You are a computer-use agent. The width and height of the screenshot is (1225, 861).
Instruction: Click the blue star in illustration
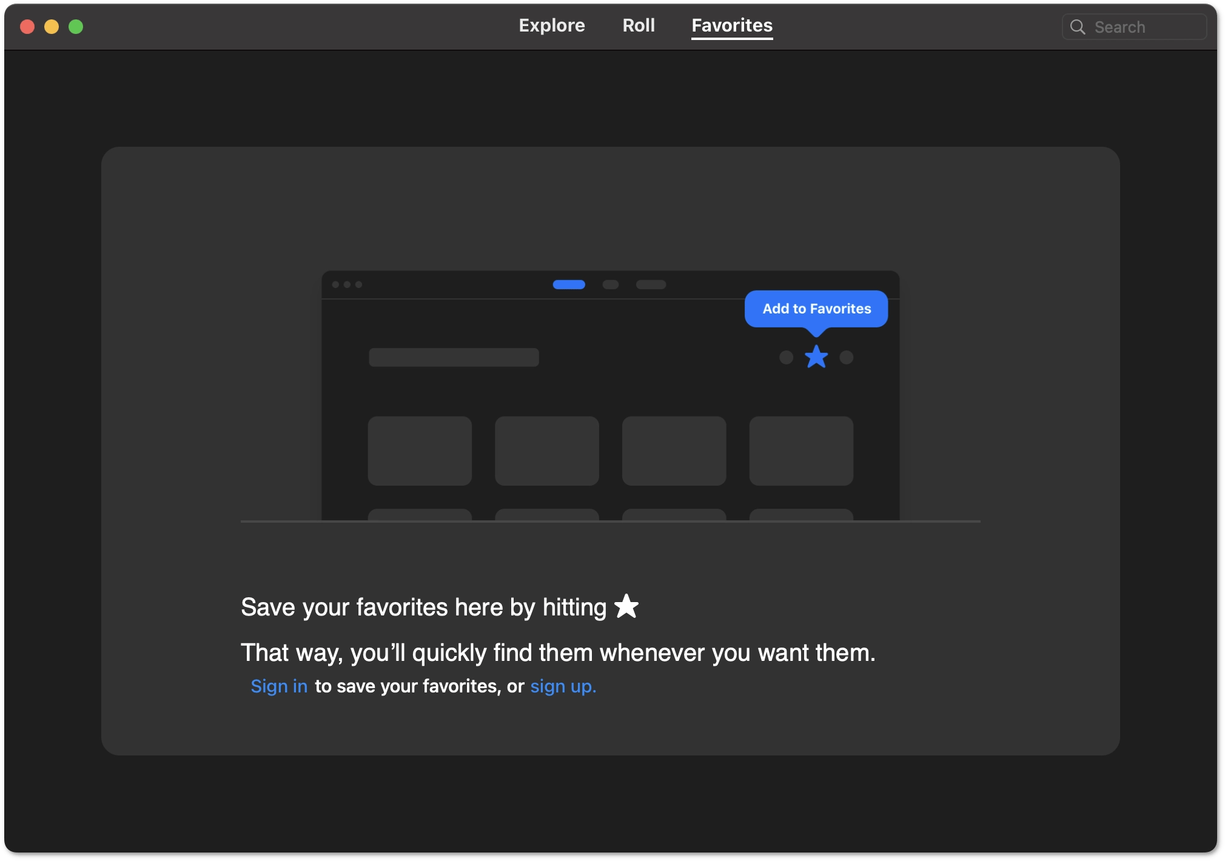816,357
